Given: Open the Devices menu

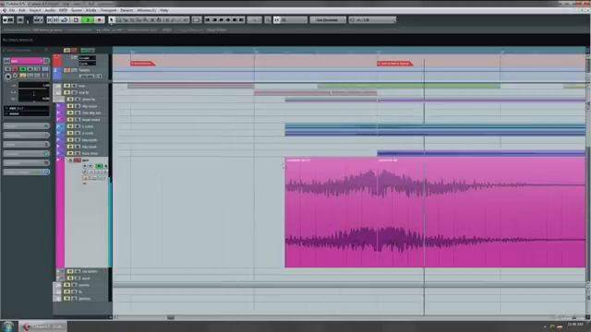Looking at the screenshot, I should pyautogui.click(x=127, y=10).
